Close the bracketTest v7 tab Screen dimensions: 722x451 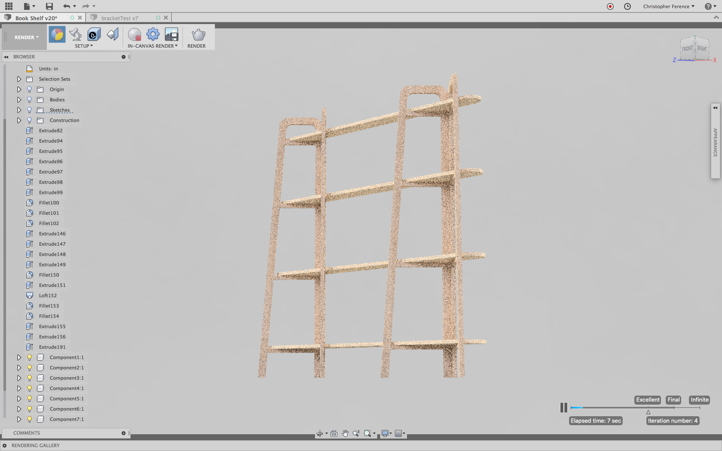tap(166, 18)
